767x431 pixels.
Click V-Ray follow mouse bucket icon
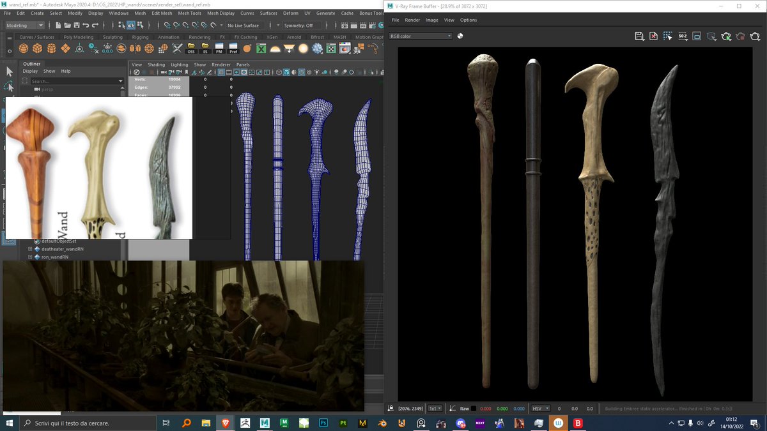tap(669, 36)
